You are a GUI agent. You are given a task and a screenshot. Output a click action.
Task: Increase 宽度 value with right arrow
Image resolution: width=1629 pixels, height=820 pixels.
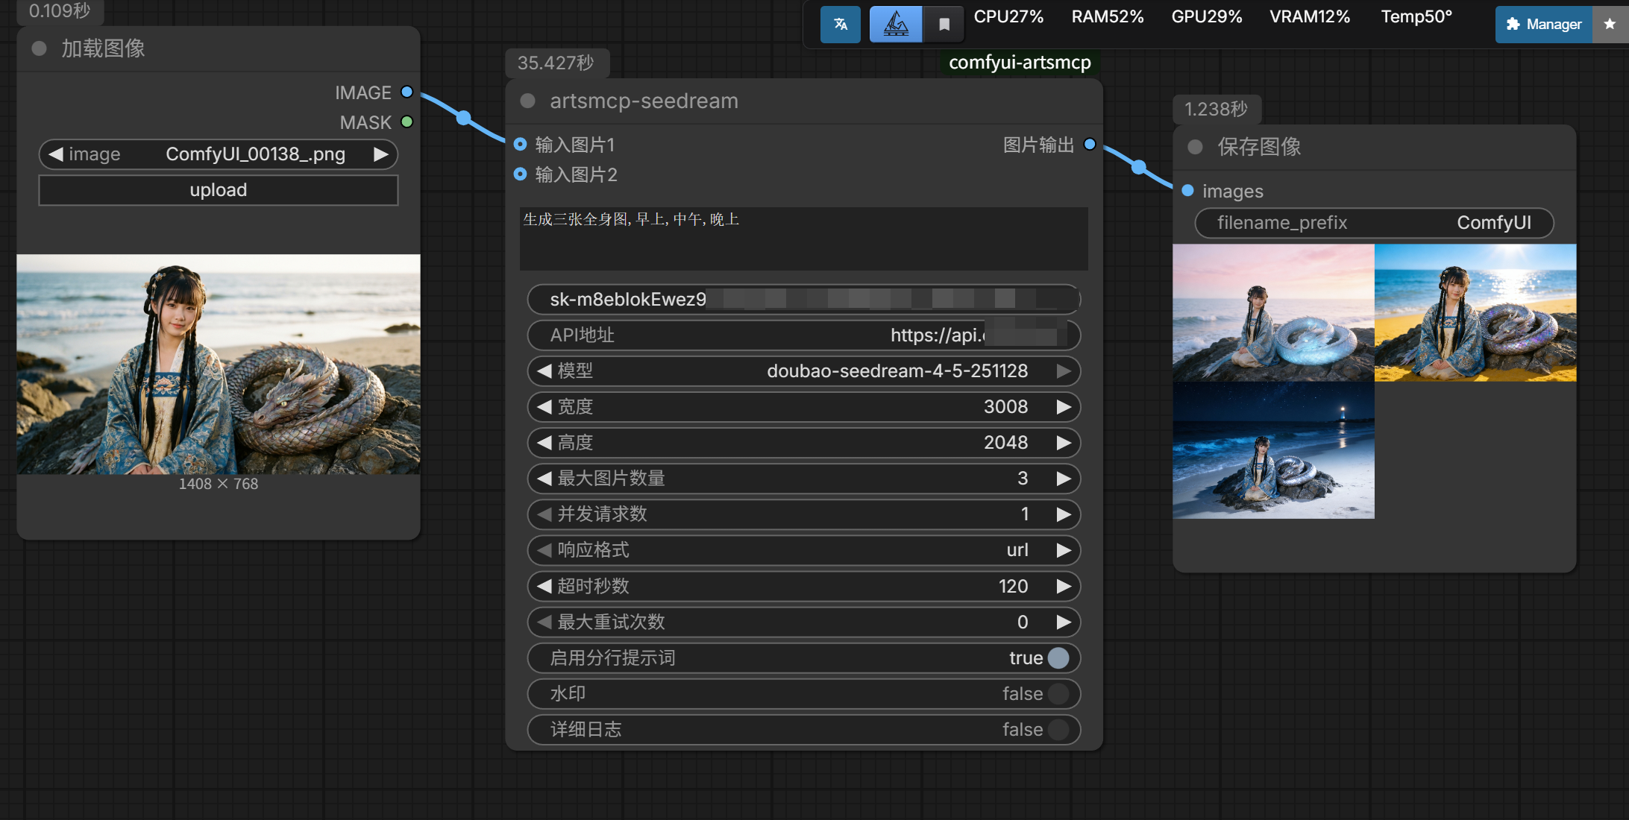click(1064, 406)
